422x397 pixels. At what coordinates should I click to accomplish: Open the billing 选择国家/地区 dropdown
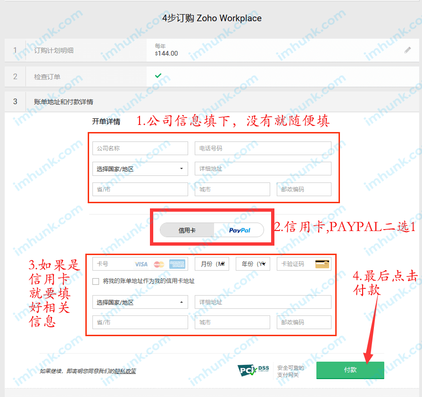pos(140,169)
